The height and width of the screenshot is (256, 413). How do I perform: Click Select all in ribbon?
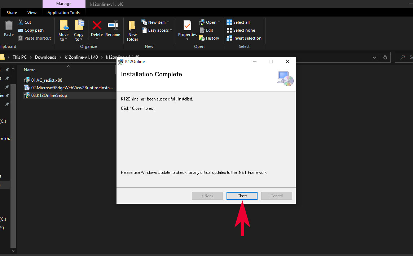(238, 22)
